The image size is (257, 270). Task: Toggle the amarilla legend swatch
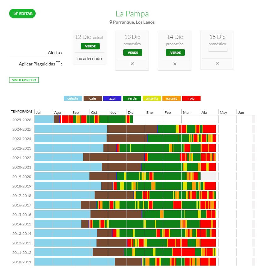click(152, 98)
